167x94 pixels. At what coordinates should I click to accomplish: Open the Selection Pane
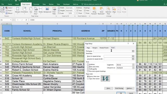pyautogui.click(x=108, y=11)
